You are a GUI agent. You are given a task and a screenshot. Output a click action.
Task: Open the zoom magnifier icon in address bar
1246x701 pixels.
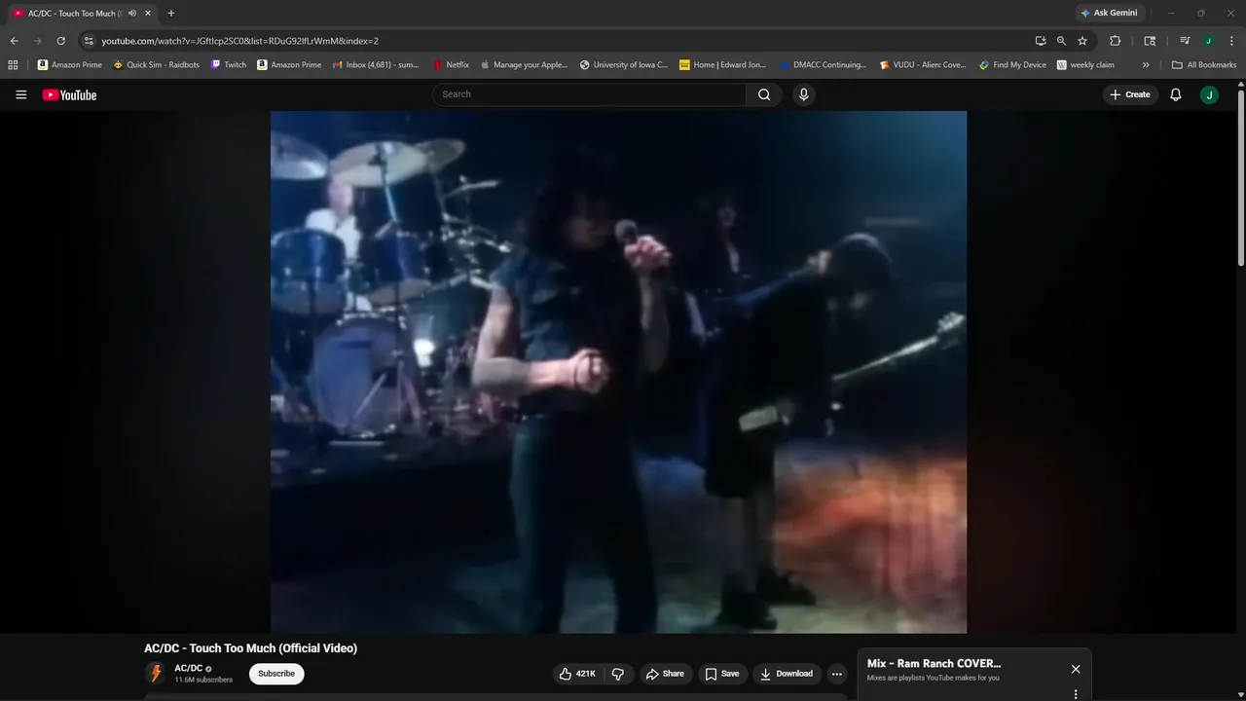(x=1061, y=41)
